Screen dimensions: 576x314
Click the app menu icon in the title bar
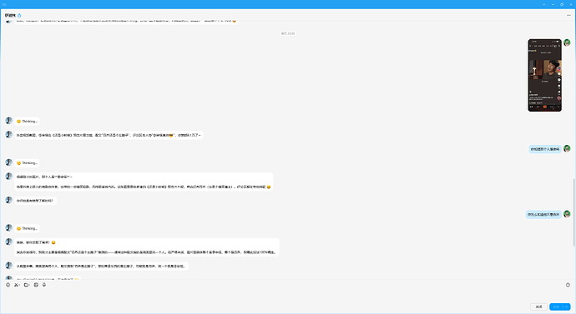(4, 4)
